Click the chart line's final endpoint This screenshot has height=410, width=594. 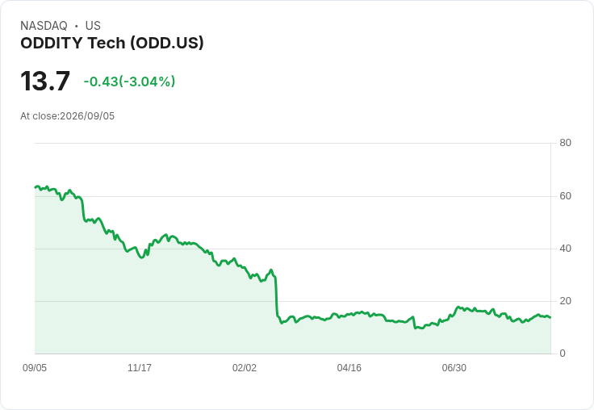coord(550,317)
